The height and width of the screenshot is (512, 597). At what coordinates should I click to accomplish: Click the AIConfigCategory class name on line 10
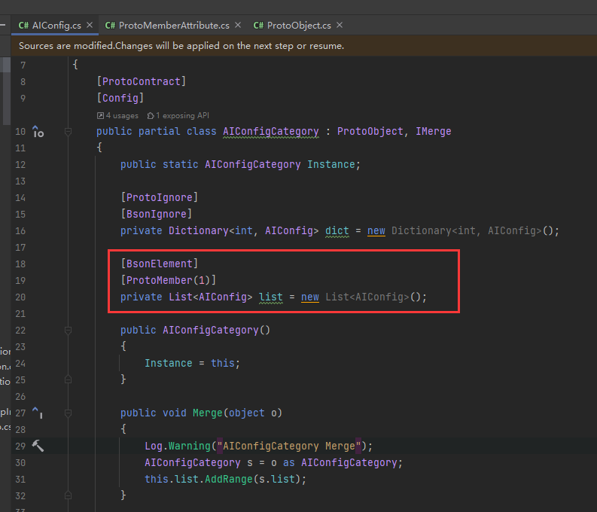pos(271,131)
